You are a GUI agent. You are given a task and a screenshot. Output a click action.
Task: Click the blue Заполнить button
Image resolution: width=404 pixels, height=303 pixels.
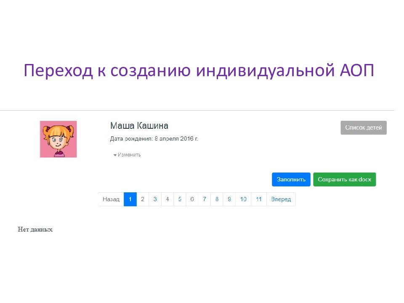(291, 179)
